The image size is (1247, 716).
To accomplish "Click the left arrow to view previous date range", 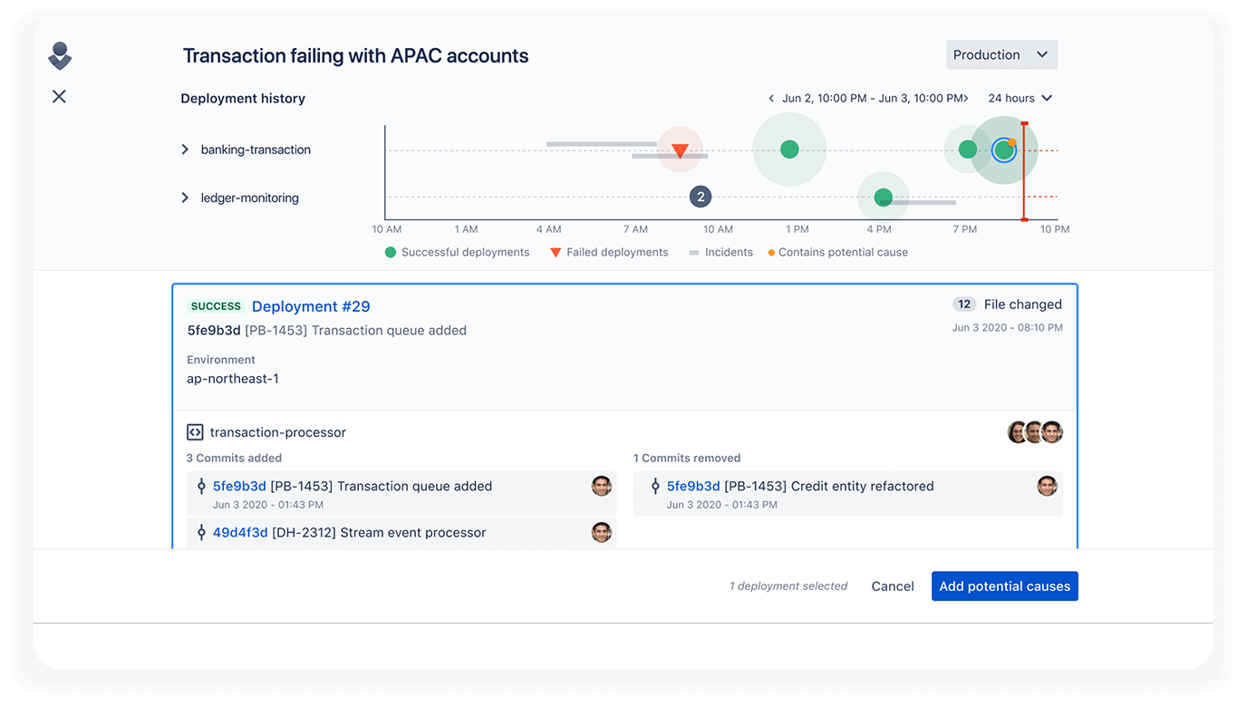I will pyautogui.click(x=771, y=98).
